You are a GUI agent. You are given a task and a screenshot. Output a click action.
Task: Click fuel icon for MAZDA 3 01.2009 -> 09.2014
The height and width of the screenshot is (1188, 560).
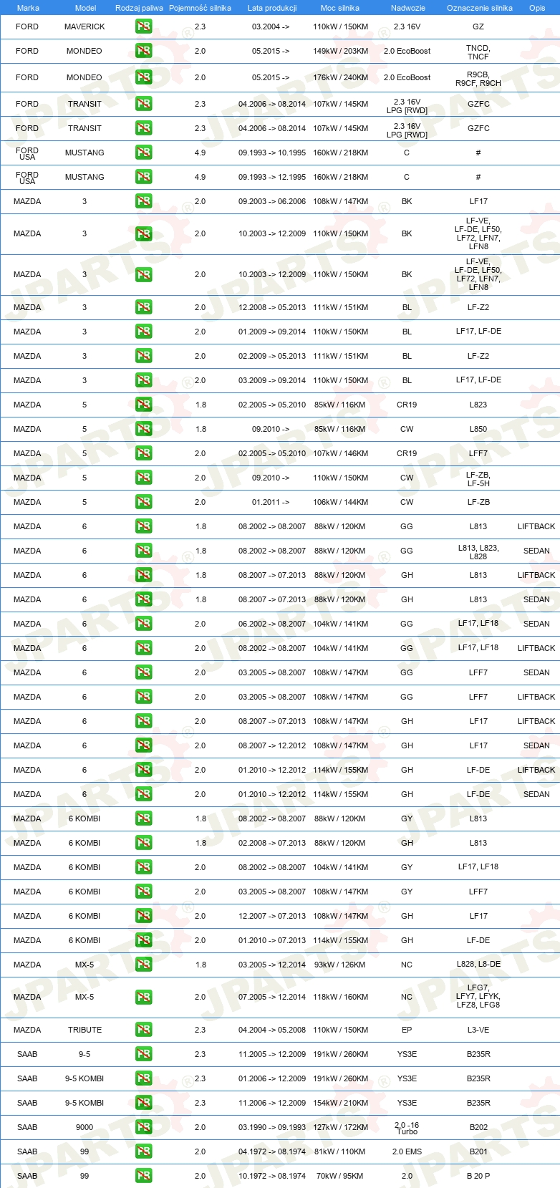pos(143,332)
